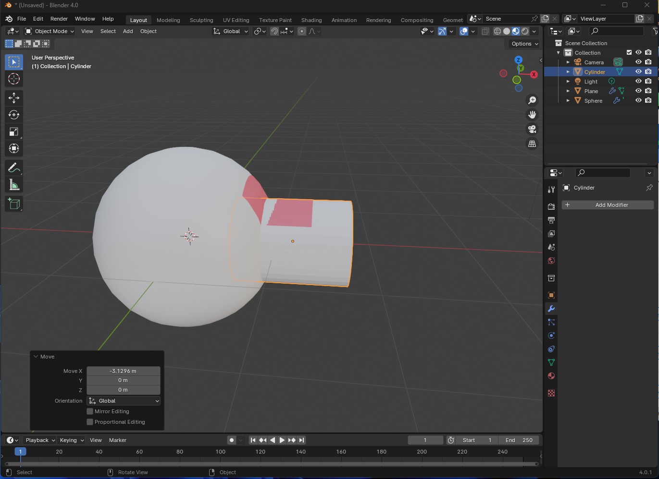Click the red X axis gizmo handle
Viewport: 659px width, 479px height.
click(x=534, y=74)
